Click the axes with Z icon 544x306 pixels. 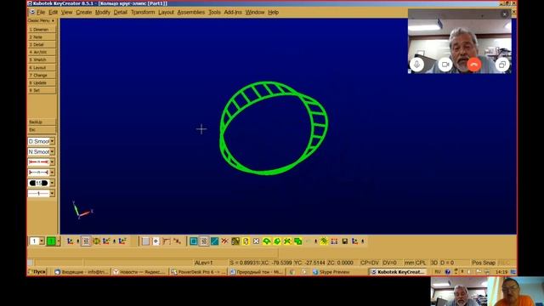click(122, 241)
